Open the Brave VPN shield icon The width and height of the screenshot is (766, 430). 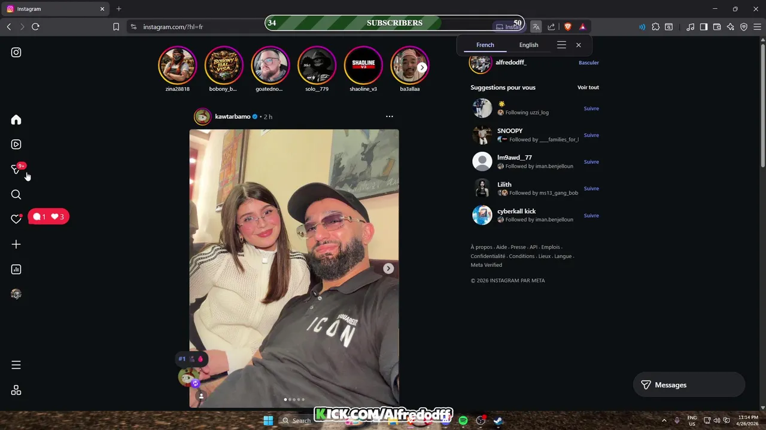pyautogui.click(x=744, y=27)
